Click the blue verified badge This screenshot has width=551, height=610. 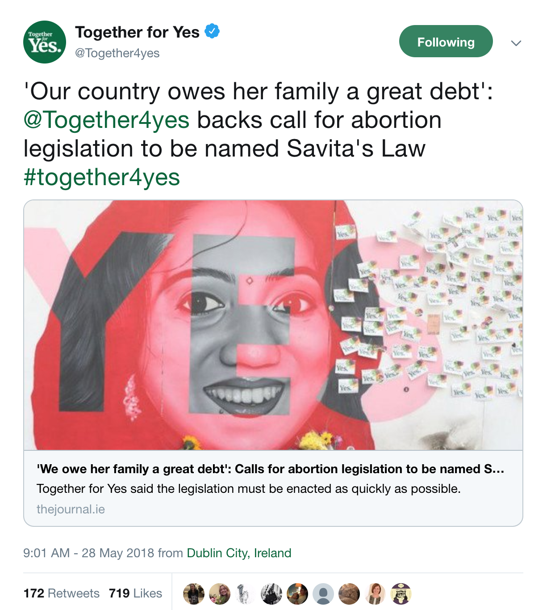[212, 32]
